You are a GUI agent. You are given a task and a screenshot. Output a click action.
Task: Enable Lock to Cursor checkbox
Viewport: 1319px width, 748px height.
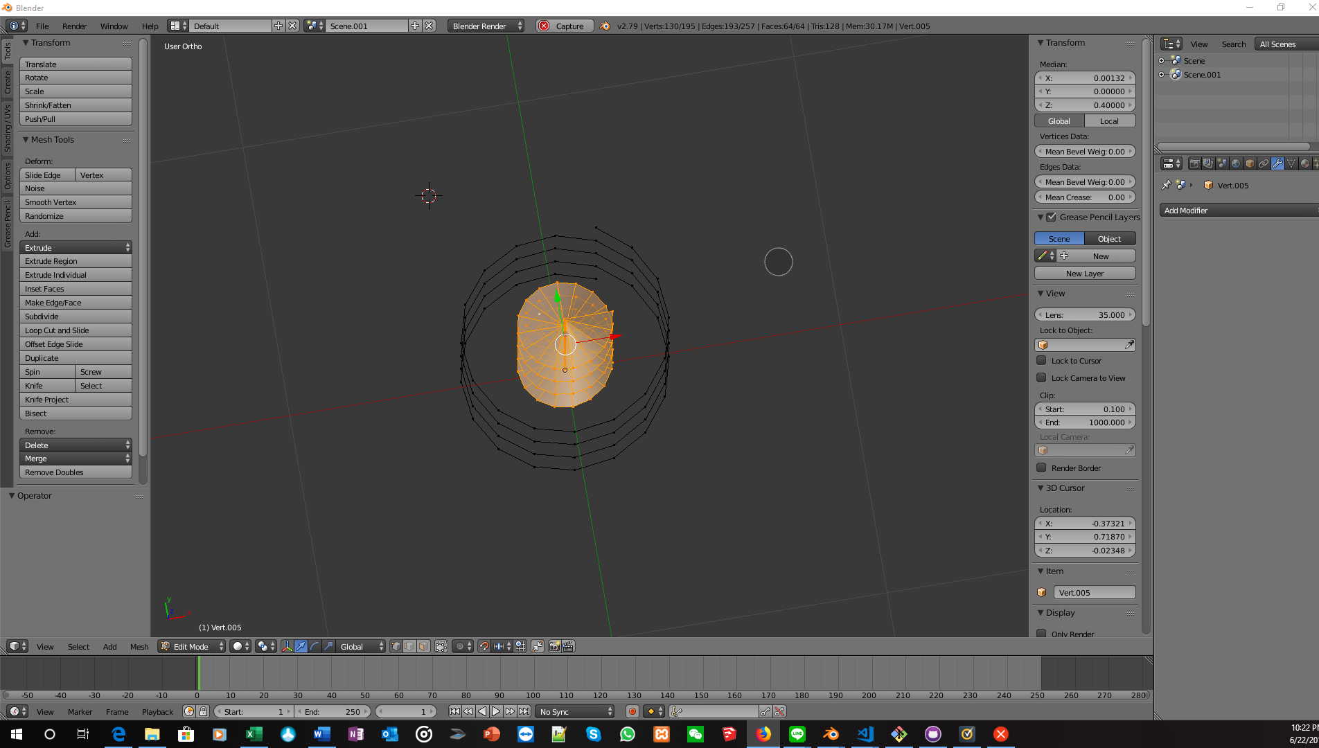pos(1041,360)
